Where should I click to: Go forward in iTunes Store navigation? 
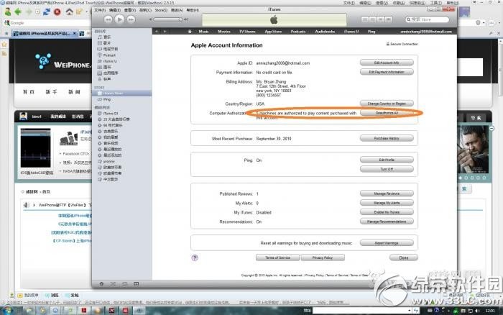165,32
